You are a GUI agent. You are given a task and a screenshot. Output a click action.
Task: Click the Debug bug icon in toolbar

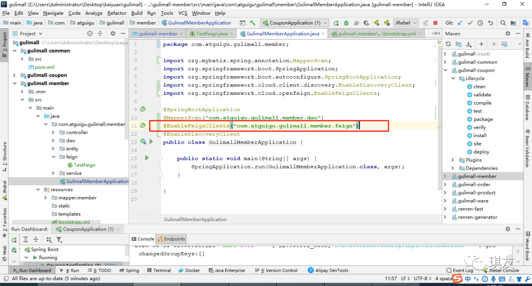coord(346,23)
